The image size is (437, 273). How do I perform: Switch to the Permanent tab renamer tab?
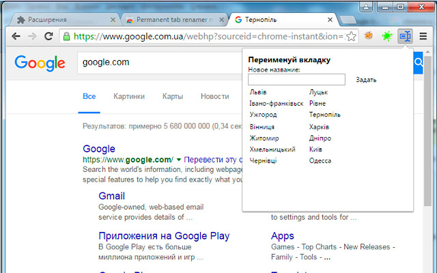(x=174, y=20)
